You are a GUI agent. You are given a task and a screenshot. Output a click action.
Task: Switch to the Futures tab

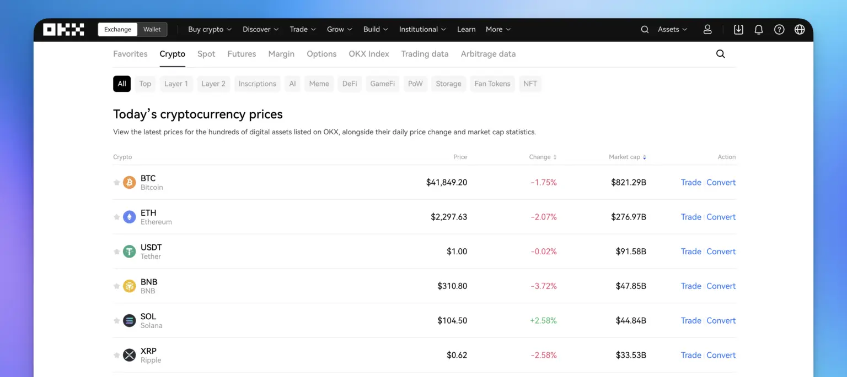[x=242, y=54]
